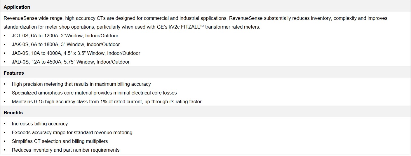Screen dimensions: 411x156
Task: Click "Specialized amorphous core material" bullet
Action: (94, 93)
